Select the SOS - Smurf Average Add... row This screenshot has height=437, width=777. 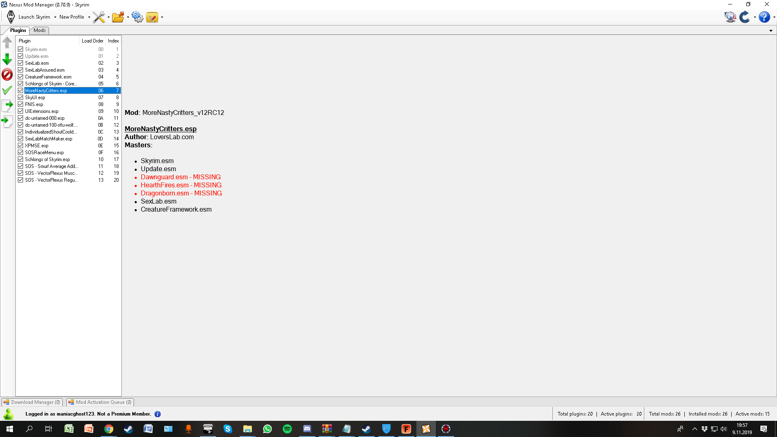pos(69,166)
